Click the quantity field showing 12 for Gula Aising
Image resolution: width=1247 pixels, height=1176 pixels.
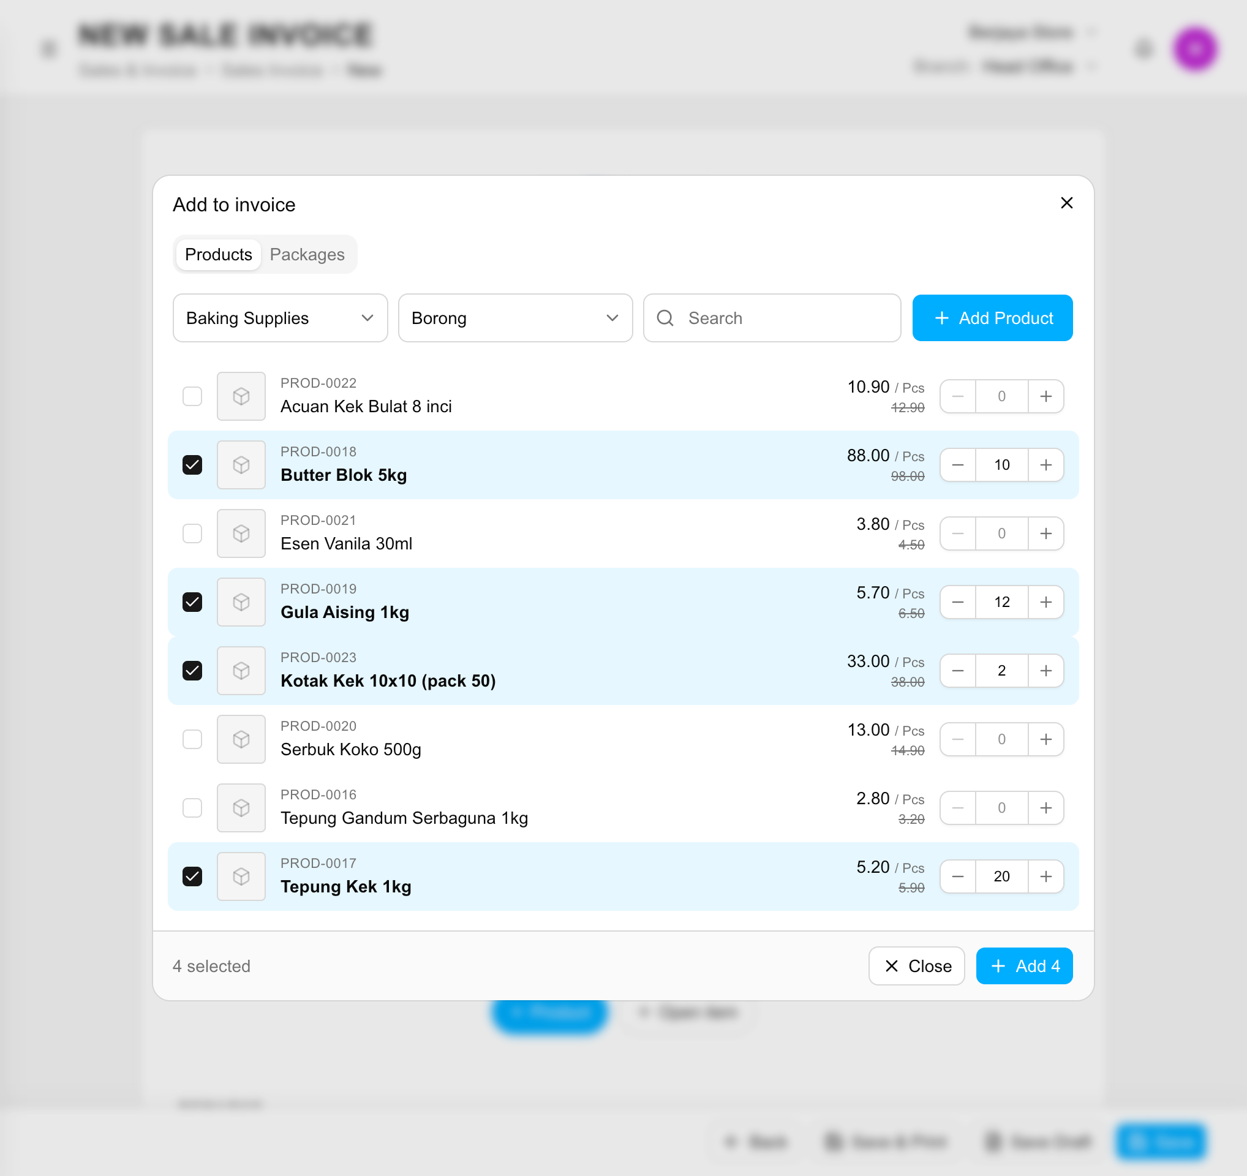[x=1002, y=602]
